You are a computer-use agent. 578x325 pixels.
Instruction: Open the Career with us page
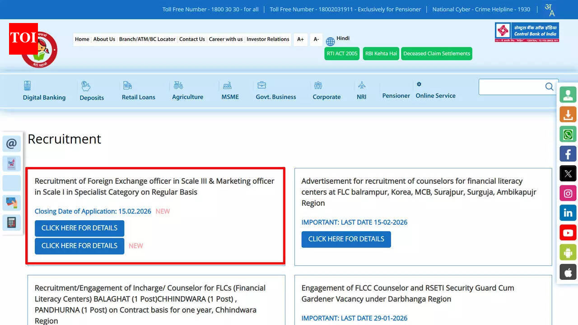(x=226, y=39)
